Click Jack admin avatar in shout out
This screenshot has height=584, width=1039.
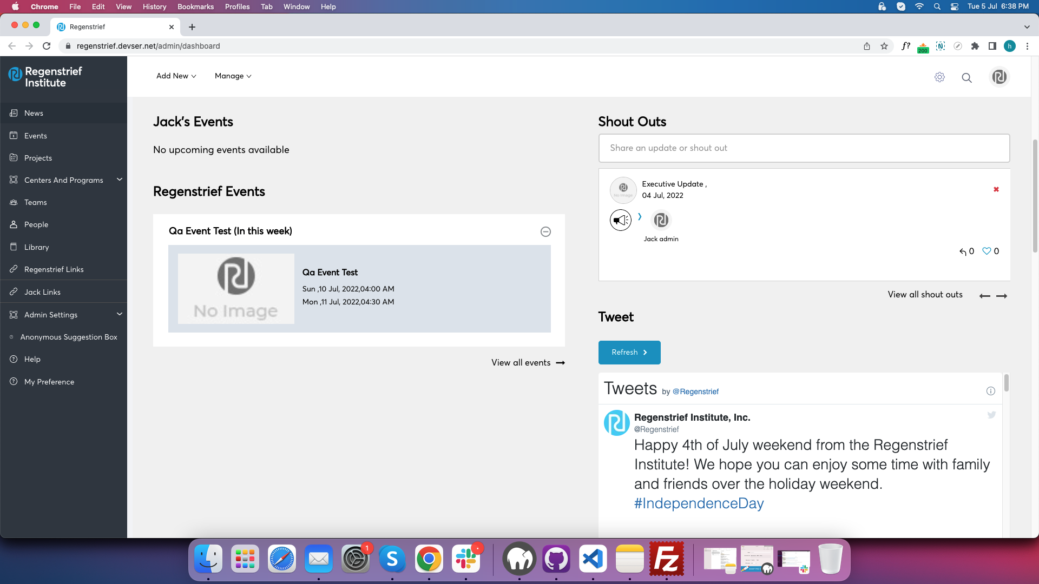coord(661,220)
